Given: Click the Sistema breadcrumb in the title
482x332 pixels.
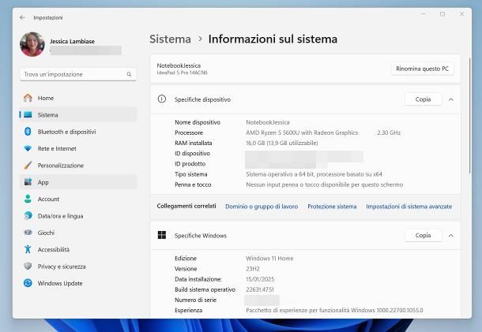Looking at the screenshot, I should (x=170, y=39).
